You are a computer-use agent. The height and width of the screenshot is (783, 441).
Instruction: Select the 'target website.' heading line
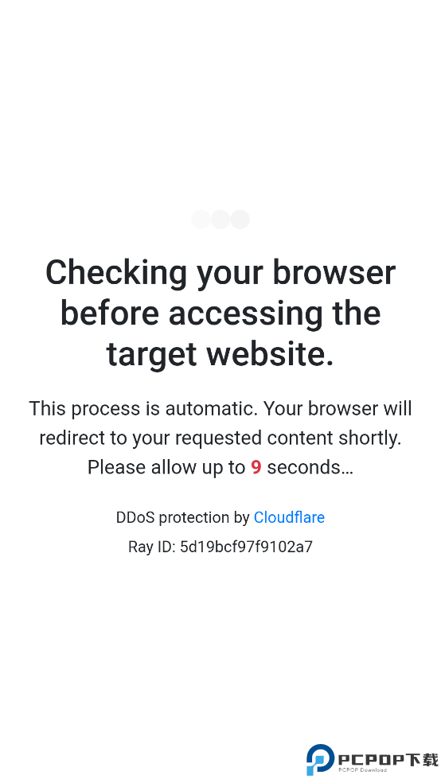coord(220,354)
